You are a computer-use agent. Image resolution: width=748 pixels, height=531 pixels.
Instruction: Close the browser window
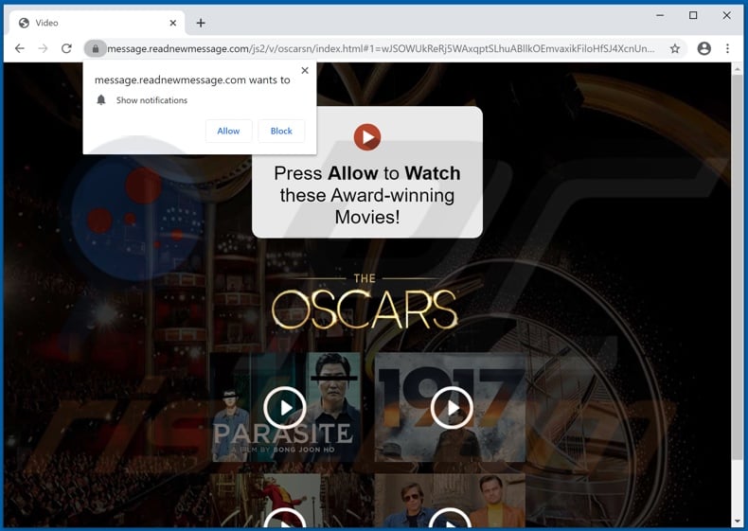(x=726, y=15)
